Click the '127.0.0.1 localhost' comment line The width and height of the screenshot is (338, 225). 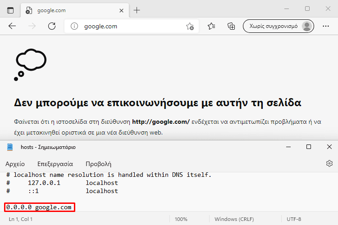tap(62, 183)
